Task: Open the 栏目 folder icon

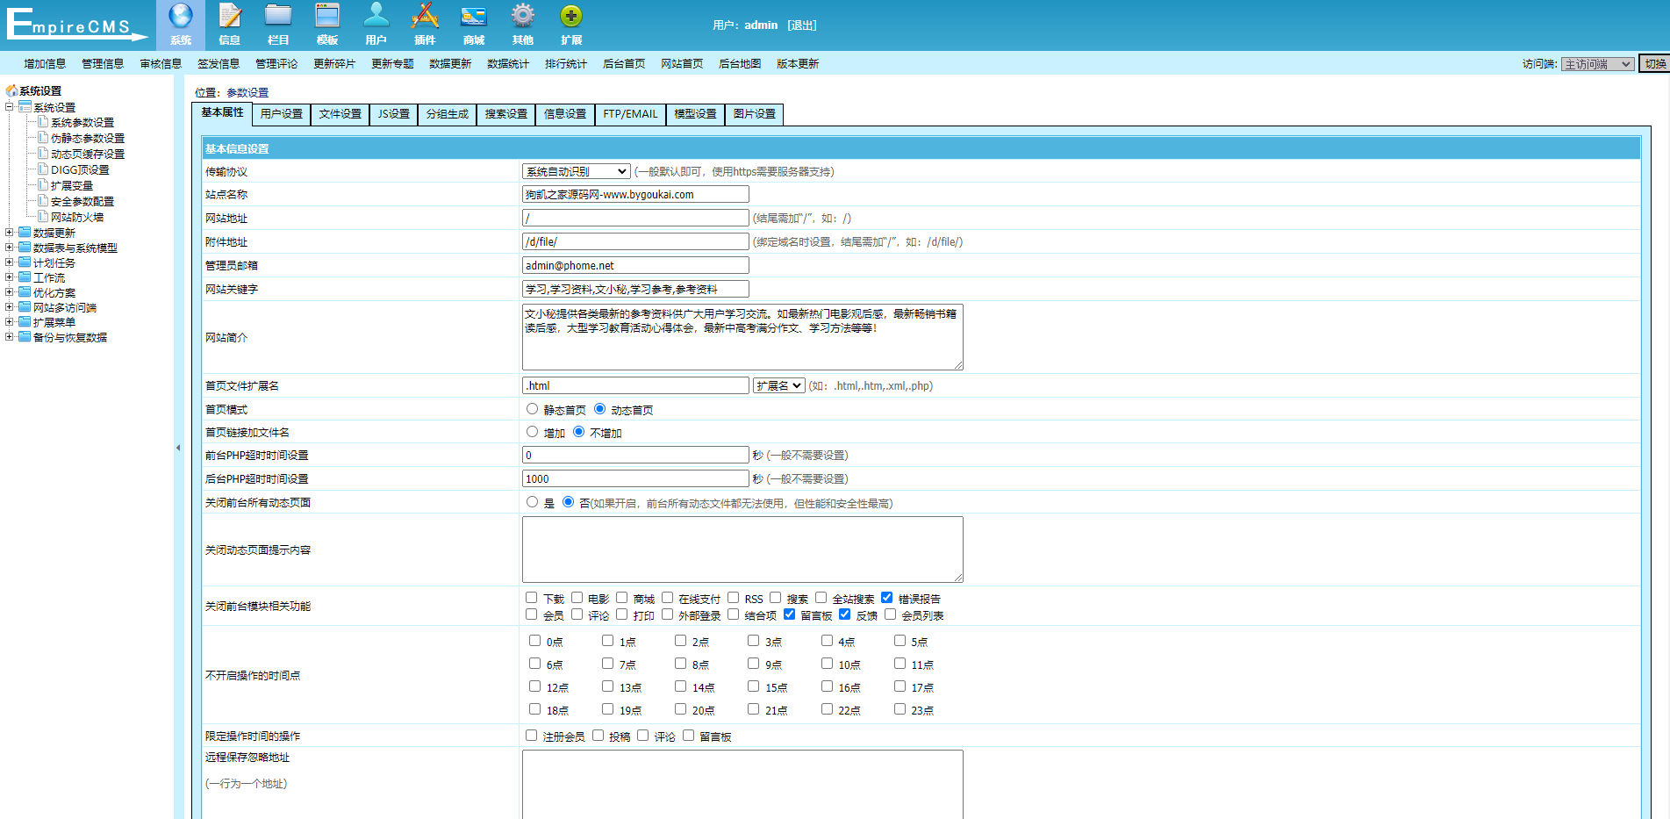Action: (278, 17)
